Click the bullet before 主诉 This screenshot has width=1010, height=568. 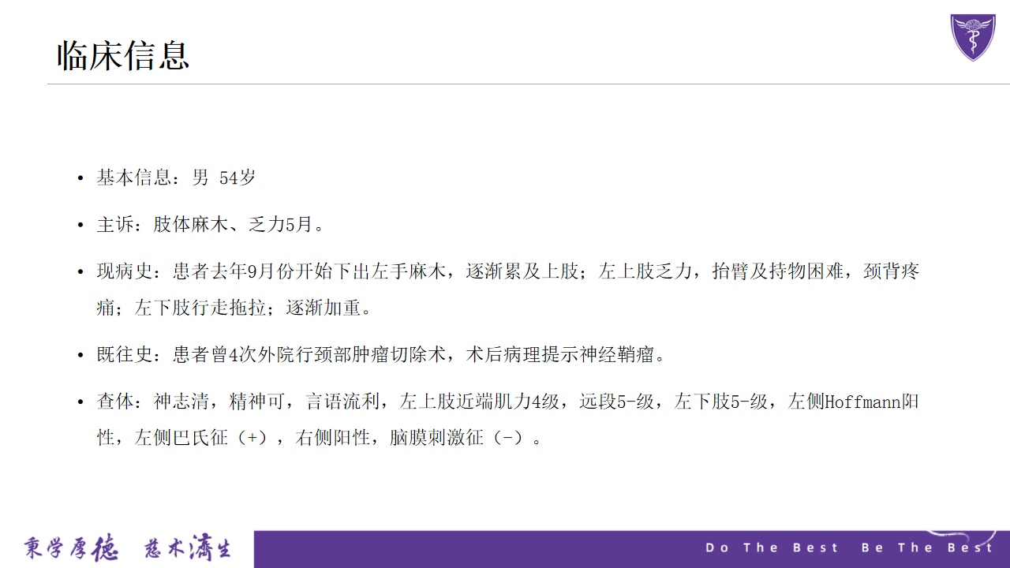pos(80,226)
